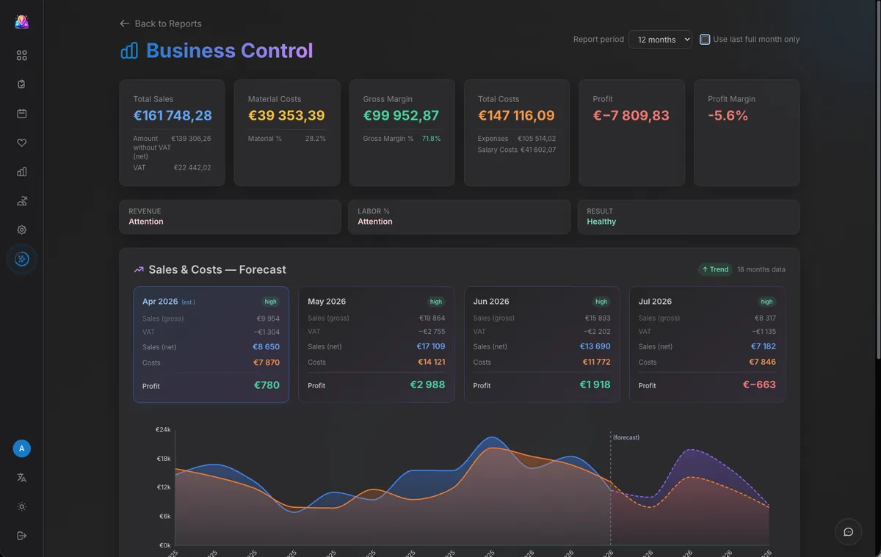This screenshot has width=881, height=557.
Task: Enable the Use last full month only checkbox
Action: pyautogui.click(x=704, y=39)
